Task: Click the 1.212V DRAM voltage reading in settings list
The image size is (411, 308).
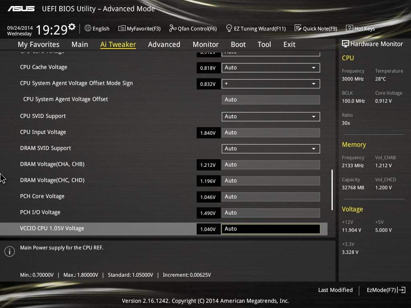Action: coord(208,165)
